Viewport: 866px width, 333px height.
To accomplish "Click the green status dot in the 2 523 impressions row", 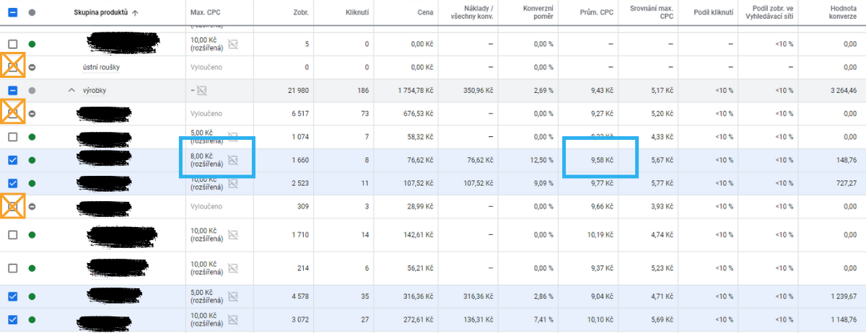I will tap(32, 184).
